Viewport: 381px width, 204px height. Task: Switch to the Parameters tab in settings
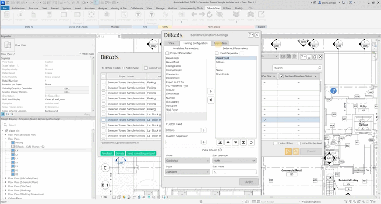pyautogui.click(x=220, y=43)
